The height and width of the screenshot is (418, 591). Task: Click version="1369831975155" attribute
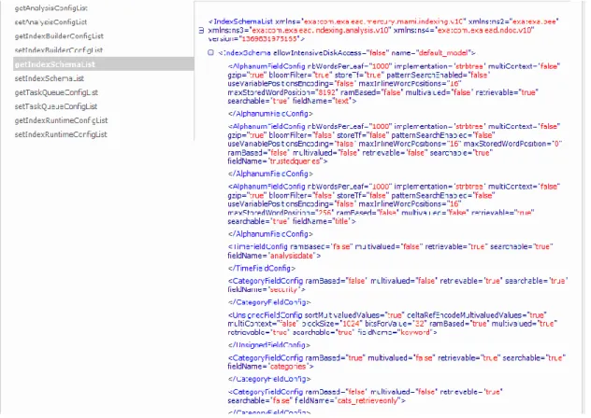click(x=256, y=39)
